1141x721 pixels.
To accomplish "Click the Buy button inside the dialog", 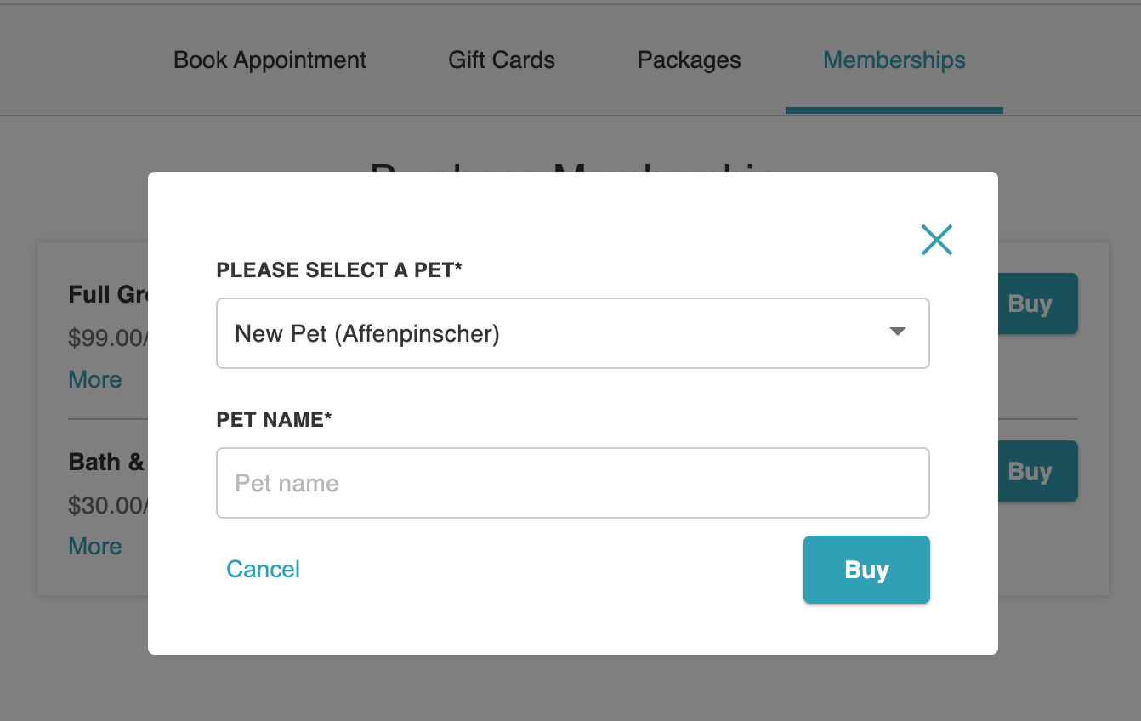I will click(866, 570).
